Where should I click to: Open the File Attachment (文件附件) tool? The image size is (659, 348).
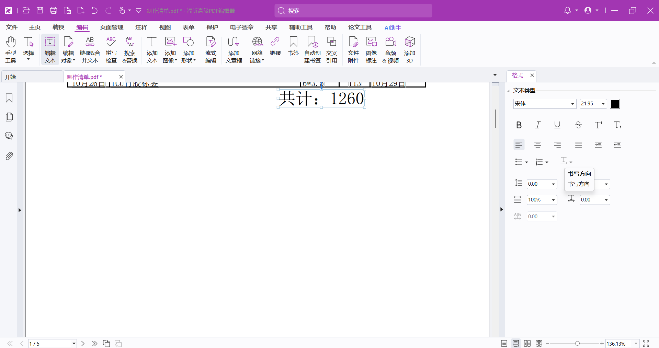tap(353, 49)
